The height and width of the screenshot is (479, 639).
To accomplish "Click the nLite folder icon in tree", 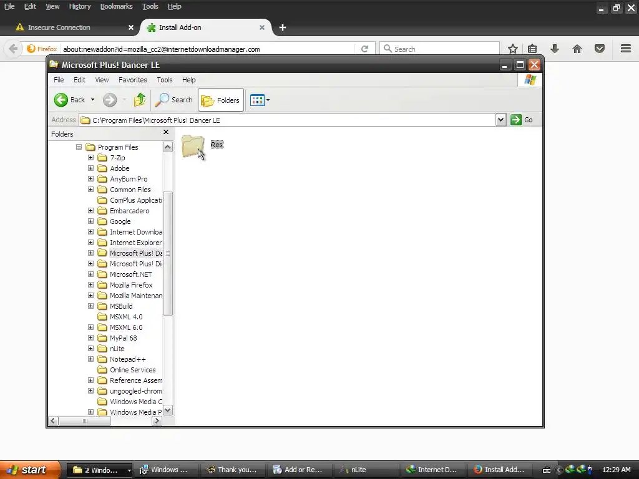I will [x=102, y=348].
